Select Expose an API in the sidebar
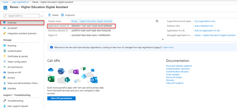The width and height of the screenshot is (237, 109). click(x=14, y=72)
